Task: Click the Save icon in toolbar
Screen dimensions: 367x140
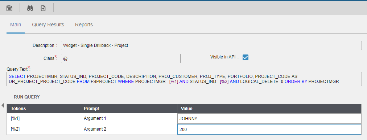Action: pos(9,8)
